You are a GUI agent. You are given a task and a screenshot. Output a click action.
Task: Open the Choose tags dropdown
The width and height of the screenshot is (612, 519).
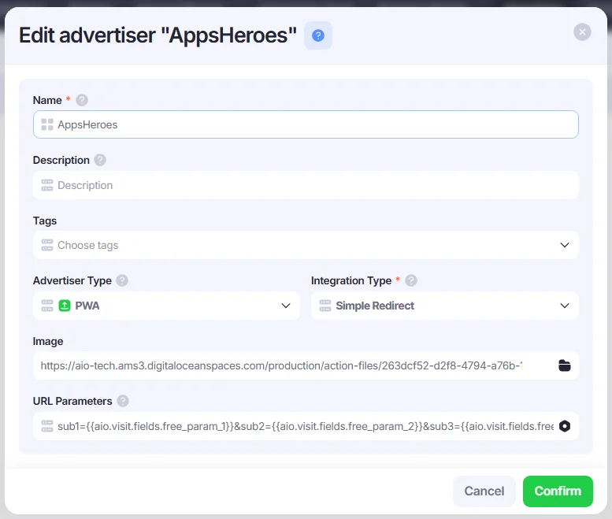pyautogui.click(x=306, y=245)
